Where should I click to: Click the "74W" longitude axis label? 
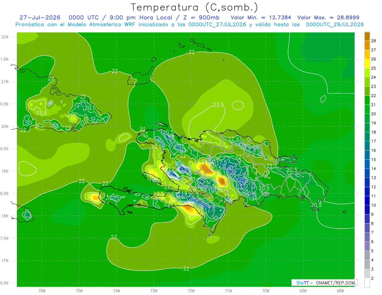click(117, 291)
